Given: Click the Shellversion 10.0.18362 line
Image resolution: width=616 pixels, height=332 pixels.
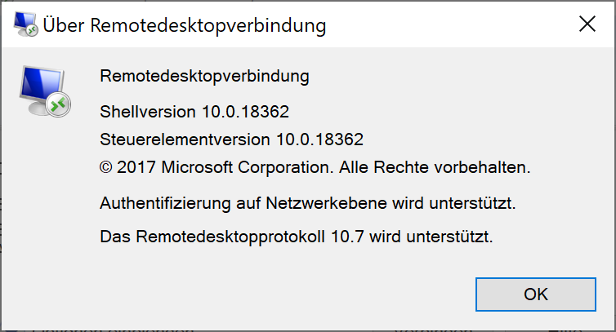Looking at the screenshot, I should coord(194,112).
